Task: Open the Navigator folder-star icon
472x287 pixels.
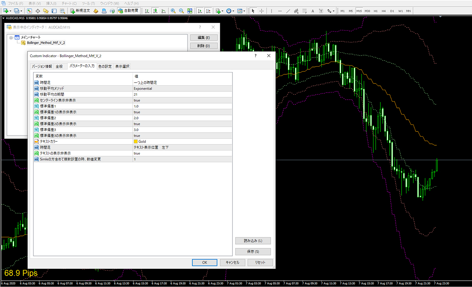Action: click(x=46, y=11)
